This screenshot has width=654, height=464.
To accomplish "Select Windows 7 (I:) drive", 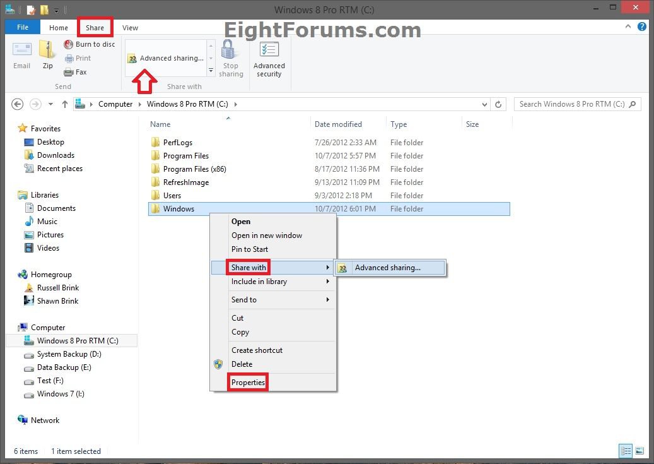I will click(x=61, y=394).
